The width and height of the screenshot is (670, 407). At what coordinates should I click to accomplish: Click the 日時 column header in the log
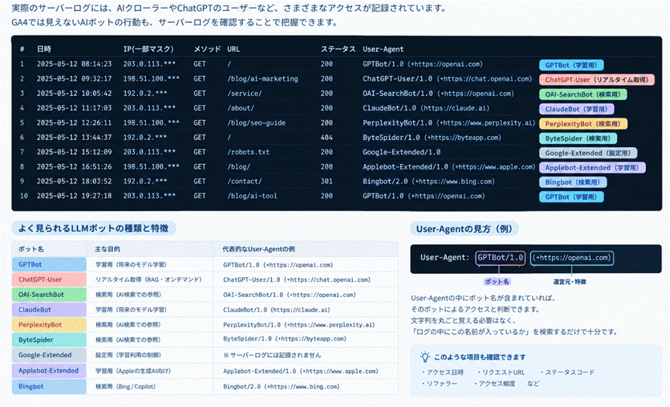click(x=43, y=49)
